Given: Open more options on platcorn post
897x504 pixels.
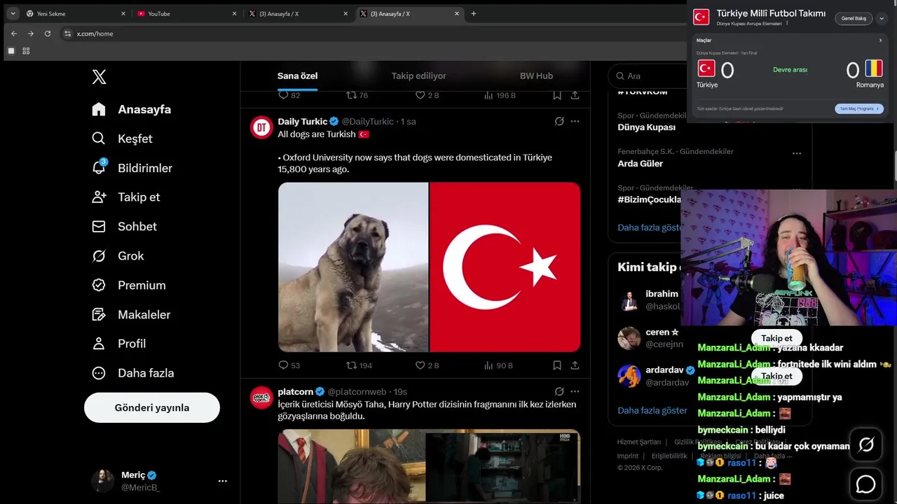Looking at the screenshot, I should (575, 391).
